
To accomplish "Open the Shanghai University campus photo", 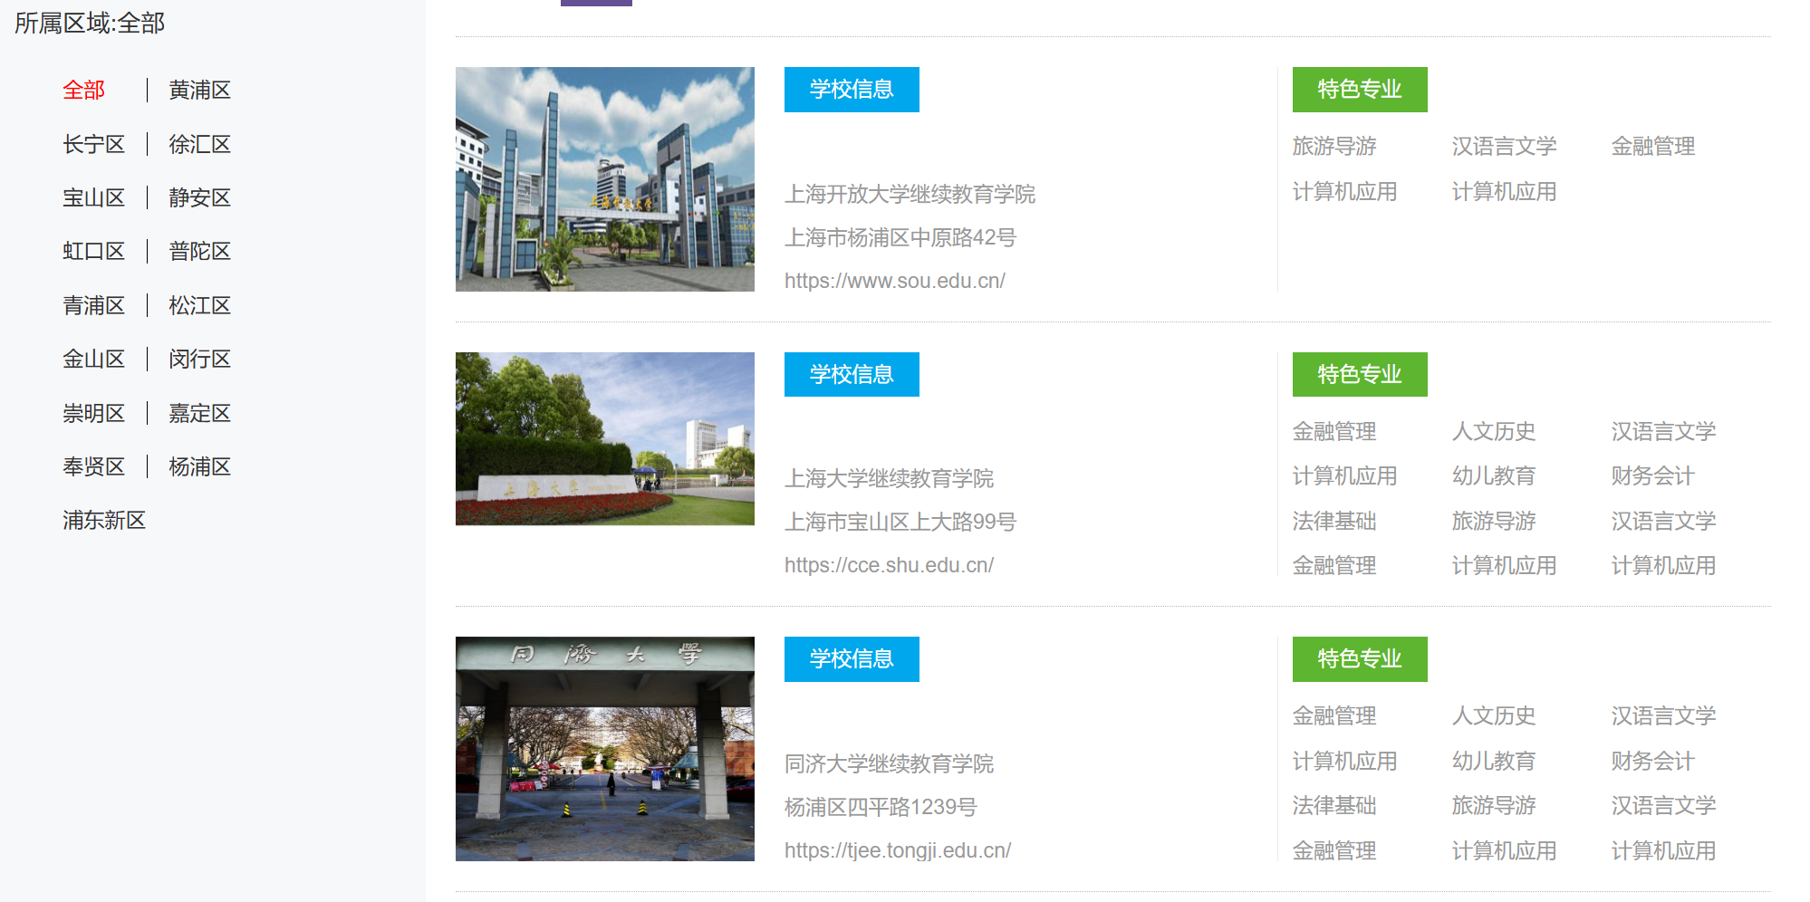I will (604, 438).
